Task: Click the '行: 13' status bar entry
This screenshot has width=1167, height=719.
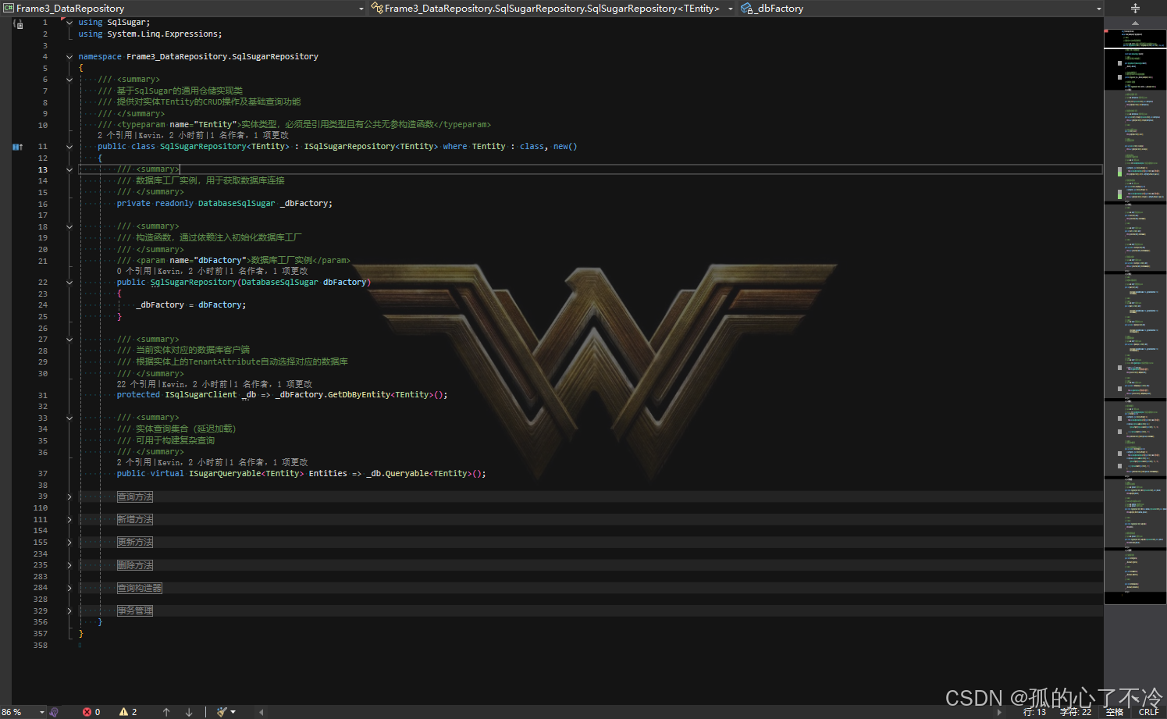Action: [1034, 712]
